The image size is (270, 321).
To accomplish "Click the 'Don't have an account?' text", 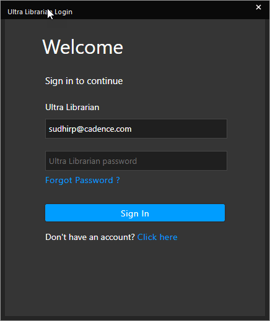I will coord(90,237).
